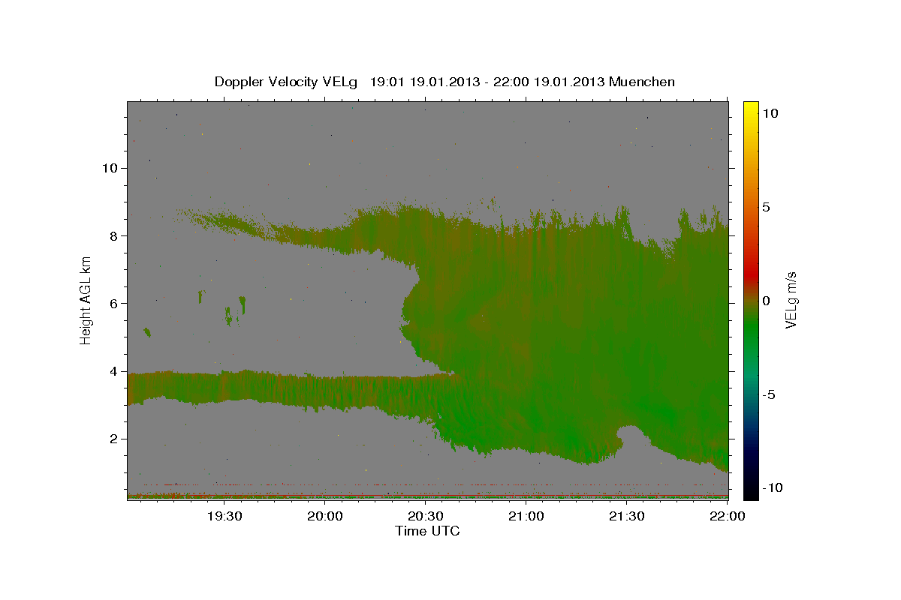Click the colorbar value label 10

point(770,112)
